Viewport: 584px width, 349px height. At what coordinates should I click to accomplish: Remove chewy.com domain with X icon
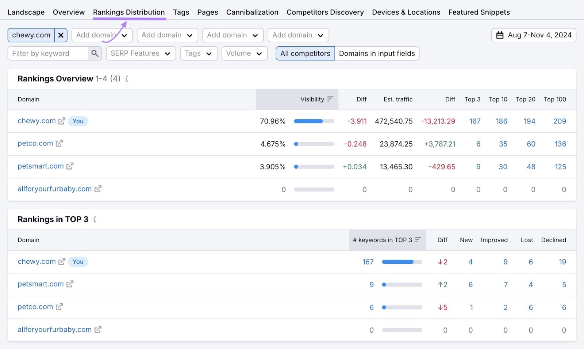[61, 35]
